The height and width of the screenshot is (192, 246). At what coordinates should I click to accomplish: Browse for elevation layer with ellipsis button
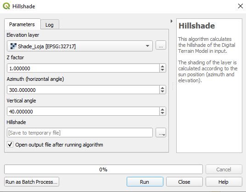click(161, 45)
